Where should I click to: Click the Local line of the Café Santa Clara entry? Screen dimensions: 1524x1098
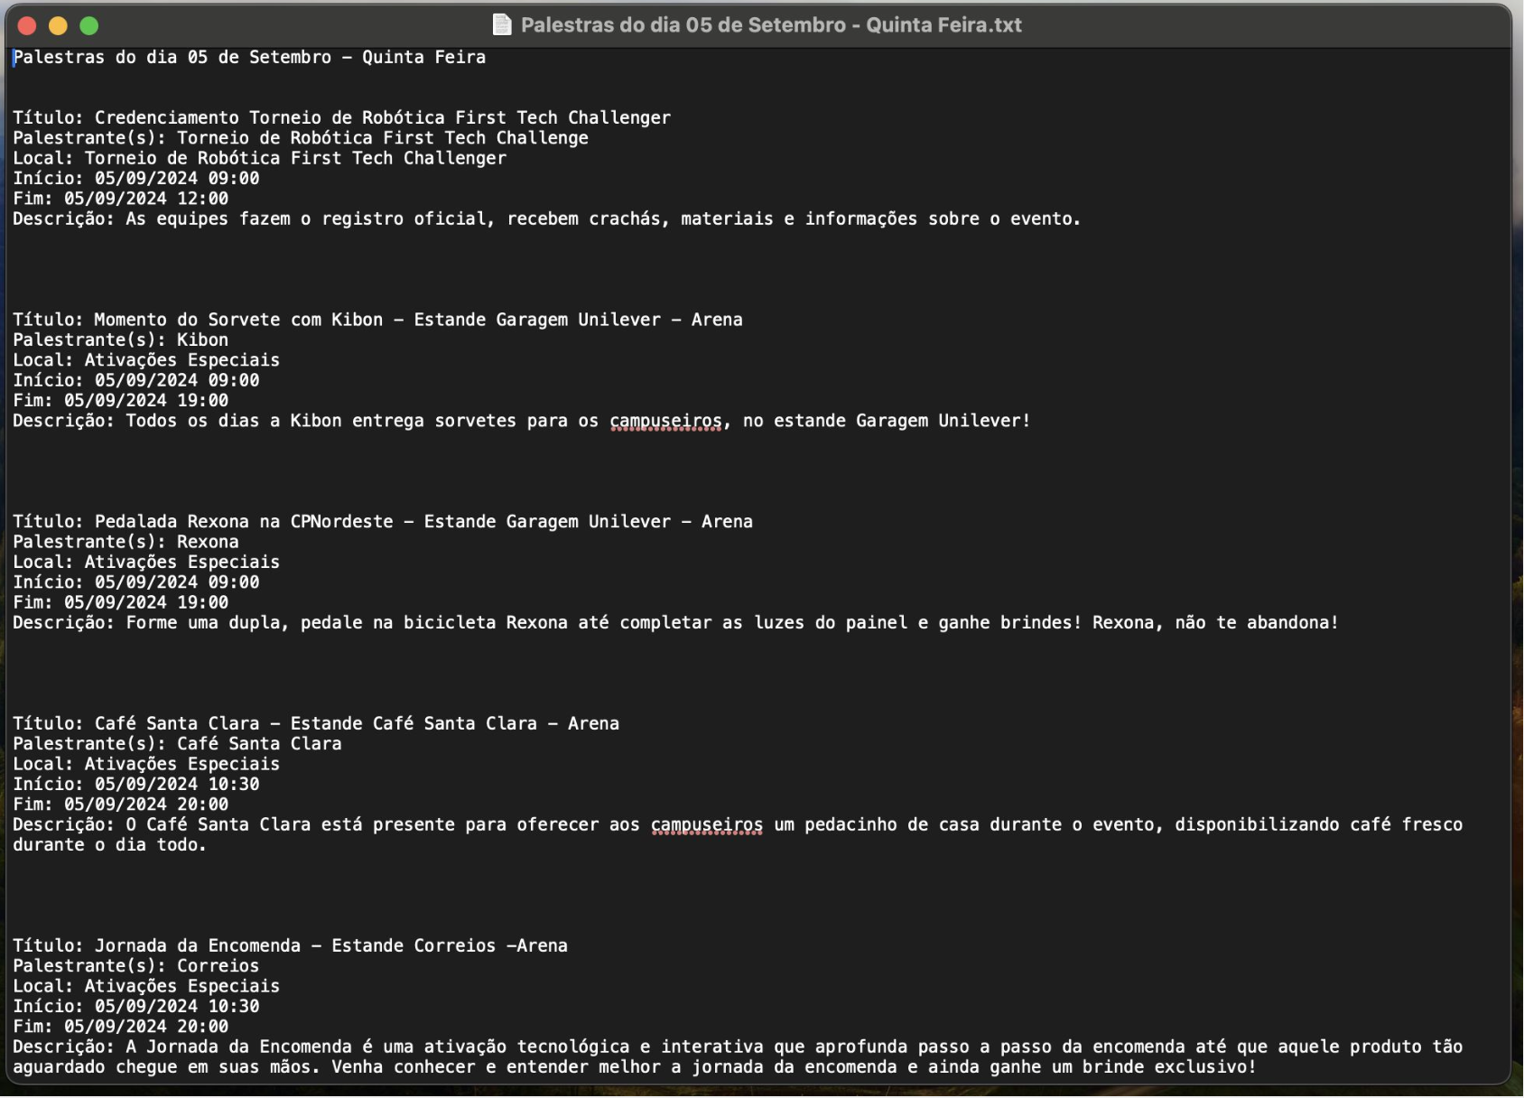click(x=146, y=764)
